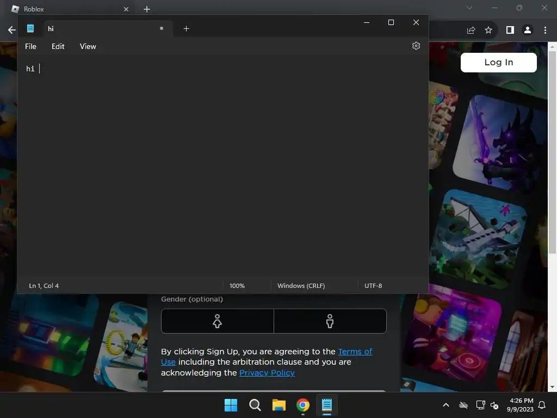
Task: Click Windows (CRLF) line ending indicator
Action: [x=301, y=286]
